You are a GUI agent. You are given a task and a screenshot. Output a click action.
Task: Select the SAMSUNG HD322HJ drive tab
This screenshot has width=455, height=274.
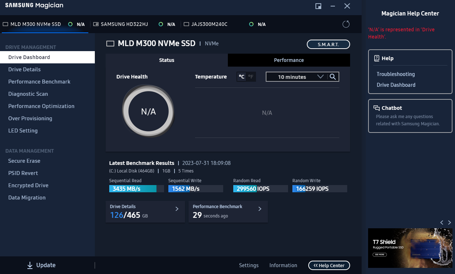[x=134, y=24]
